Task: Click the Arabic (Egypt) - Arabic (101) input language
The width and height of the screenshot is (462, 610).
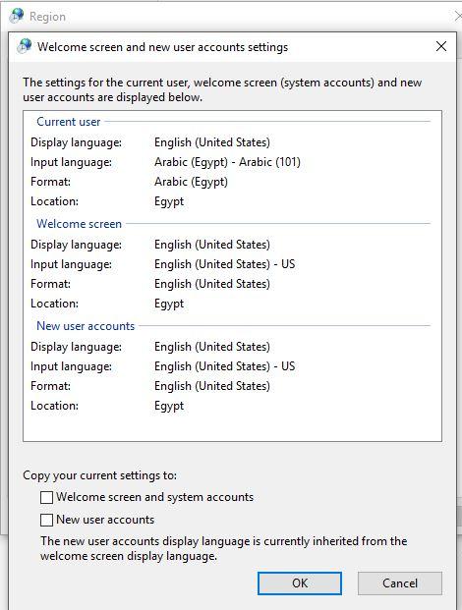Action: pyautogui.click(x=227, y=162)
